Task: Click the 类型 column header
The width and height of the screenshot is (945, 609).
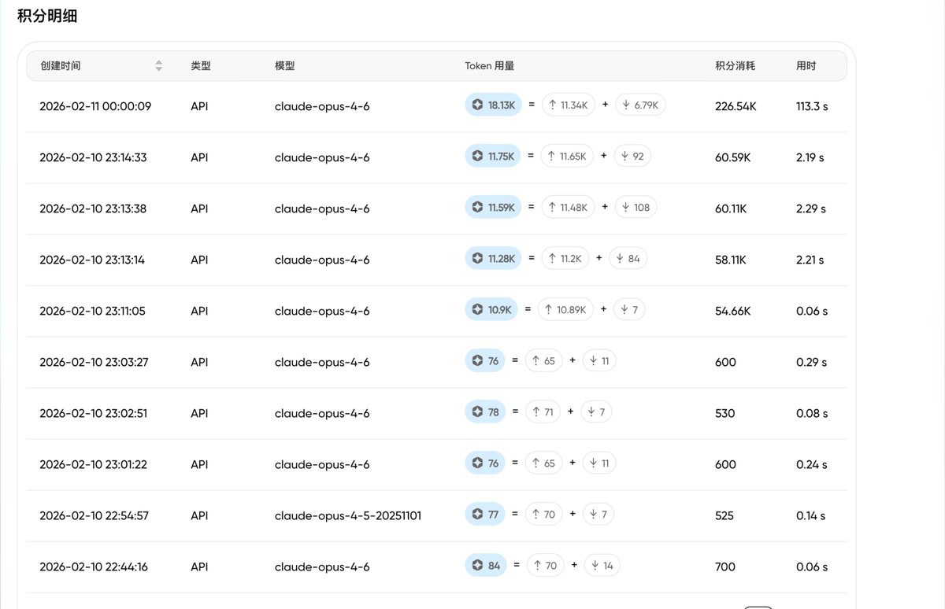Action: point(201,66)
